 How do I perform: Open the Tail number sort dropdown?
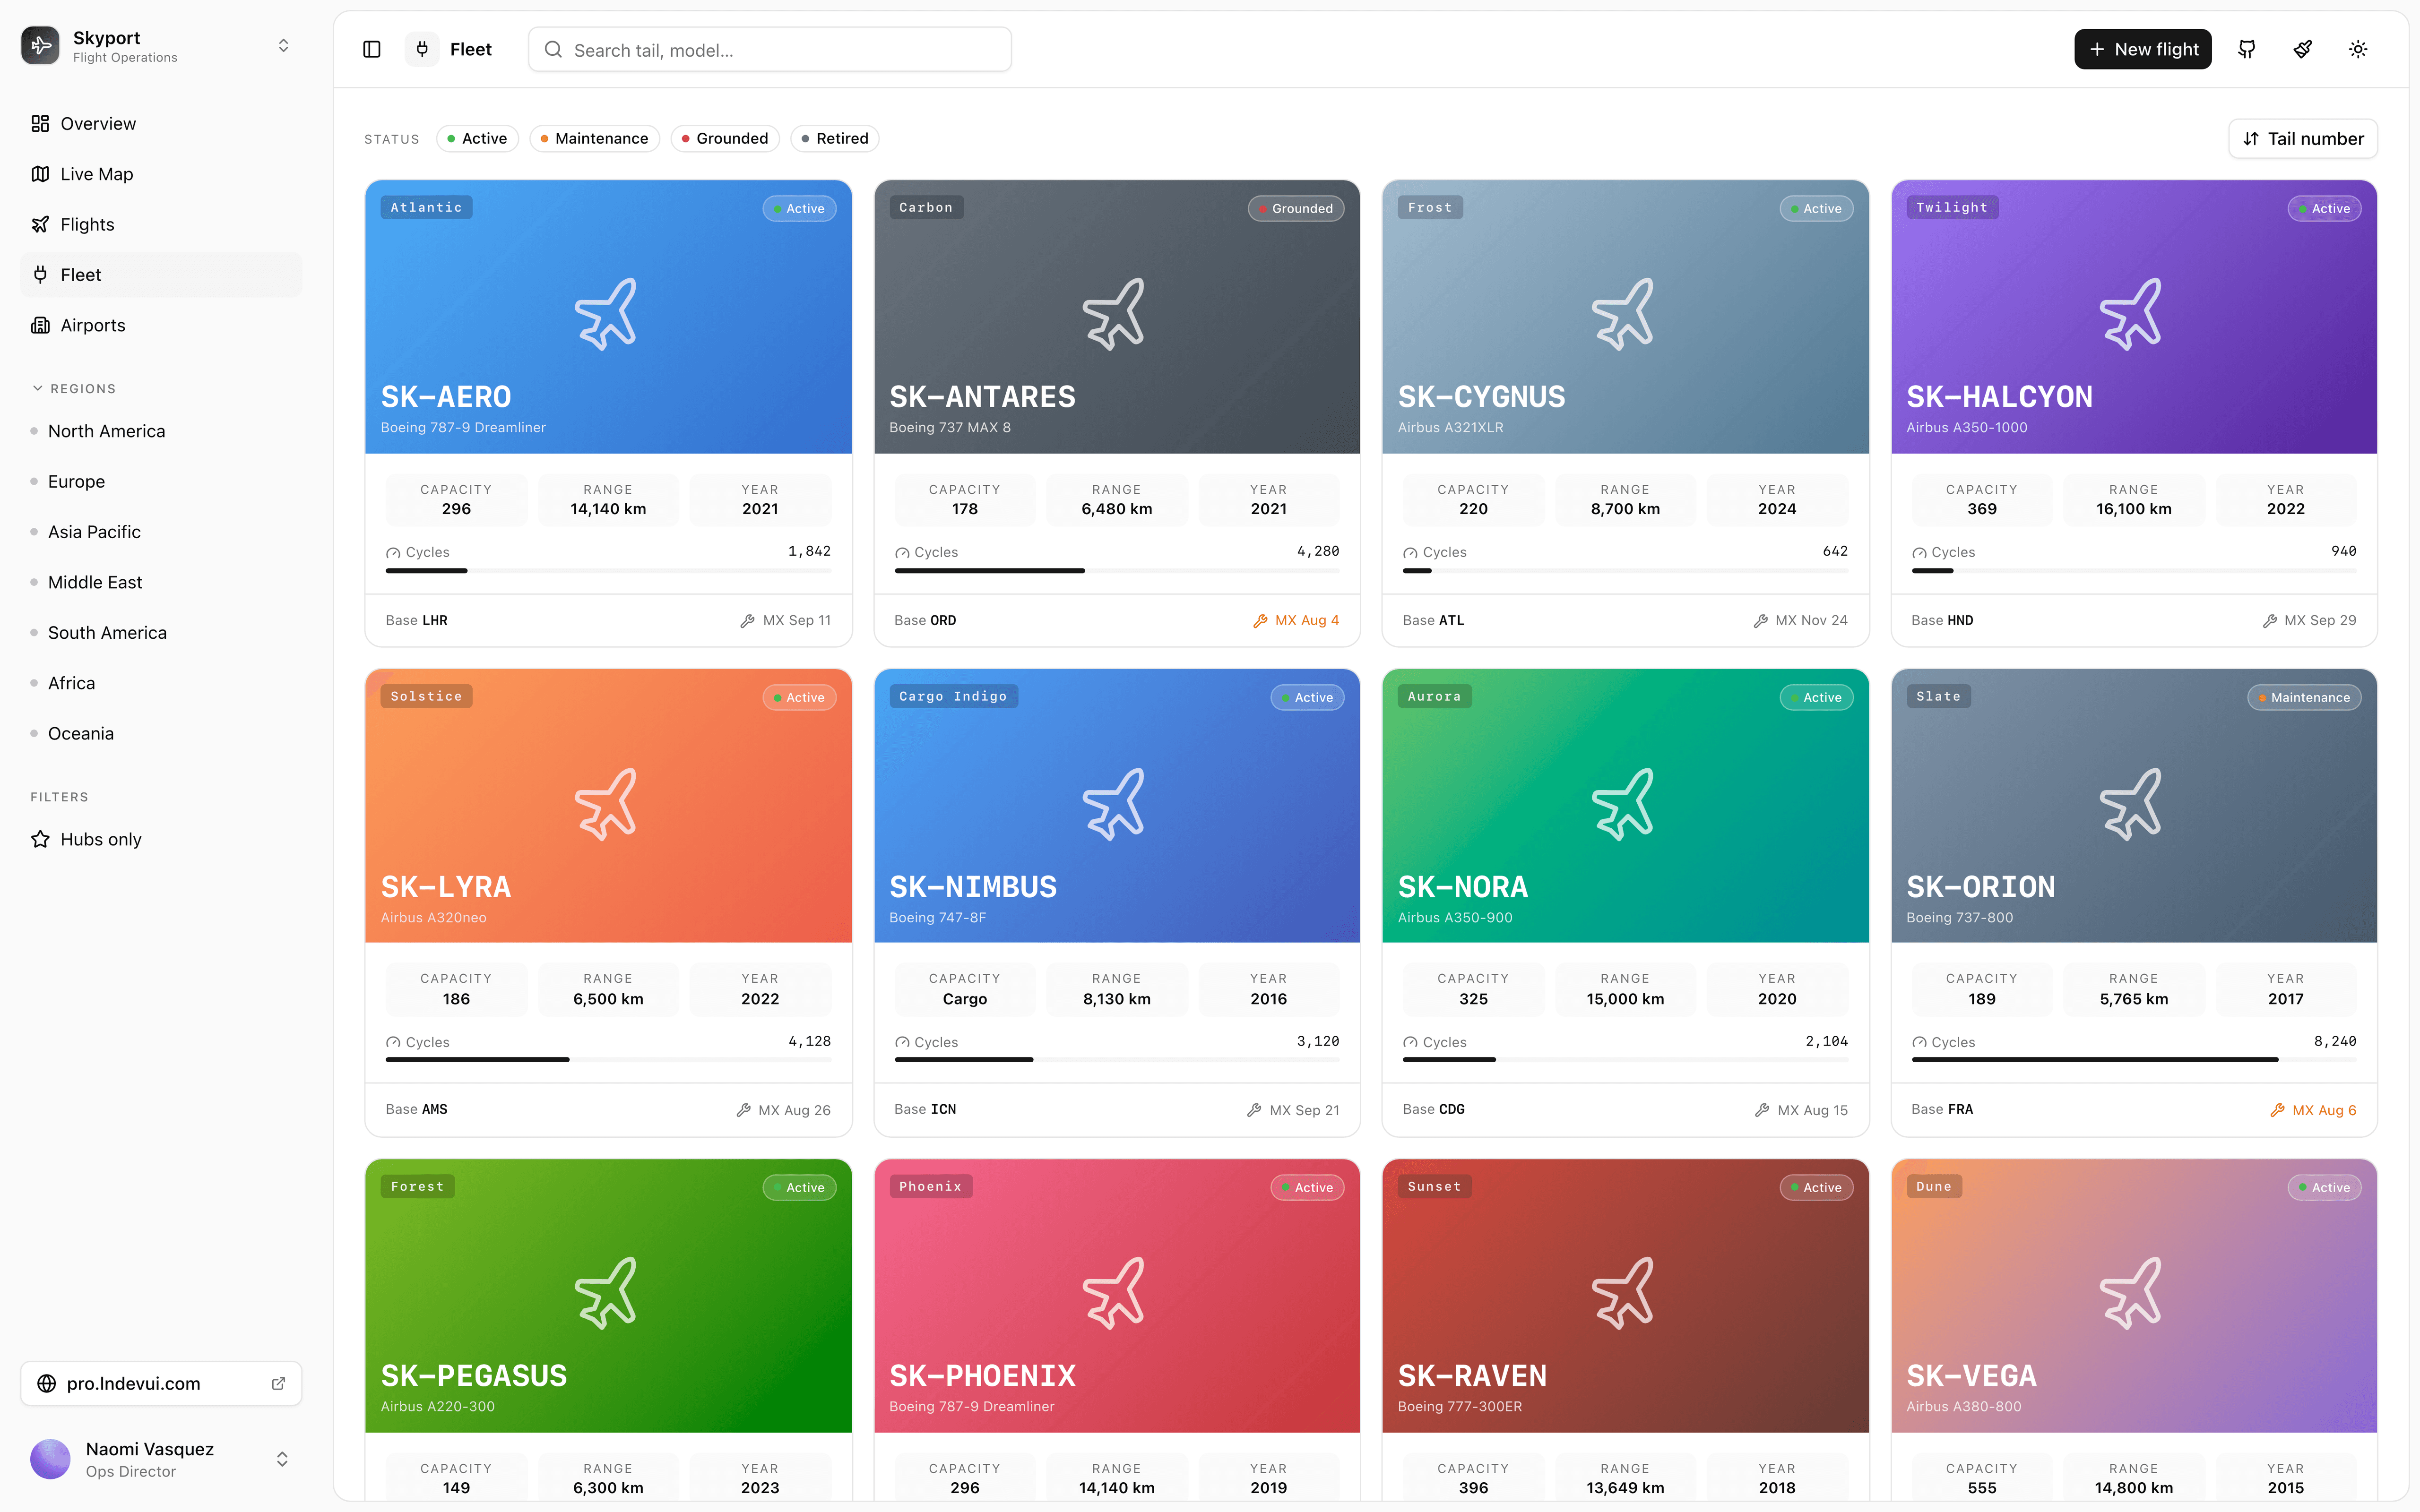click(x=2303, y=139)
